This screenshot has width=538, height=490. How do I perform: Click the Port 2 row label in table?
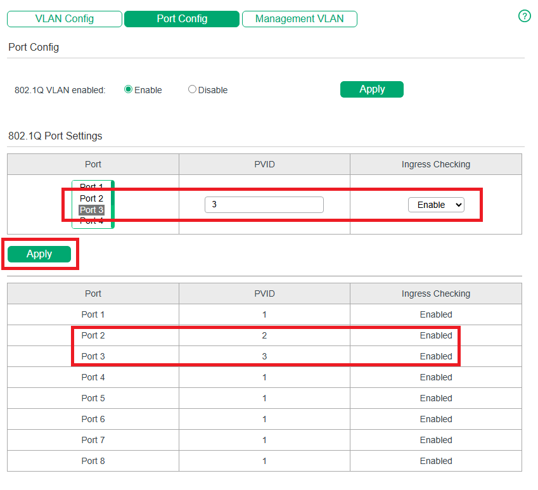point(93,335)
